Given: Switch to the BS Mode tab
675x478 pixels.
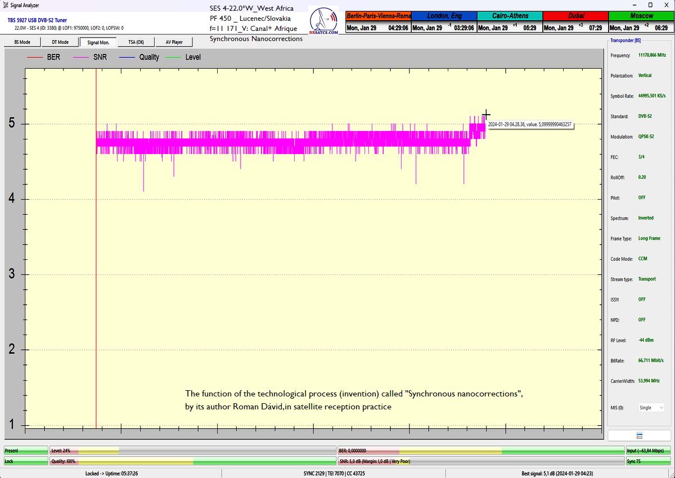Looking at the screenshot, I should tap(22, 42).
